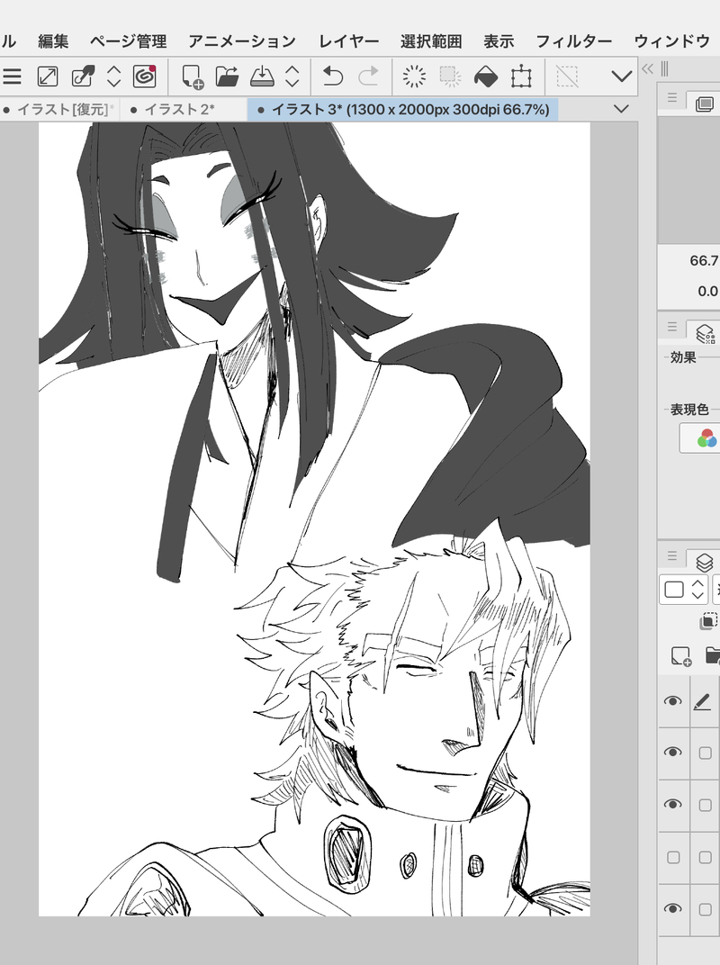Click stepper arrows after pen icon
Viewport: 720px width, 965px height.
coord(113,77)
